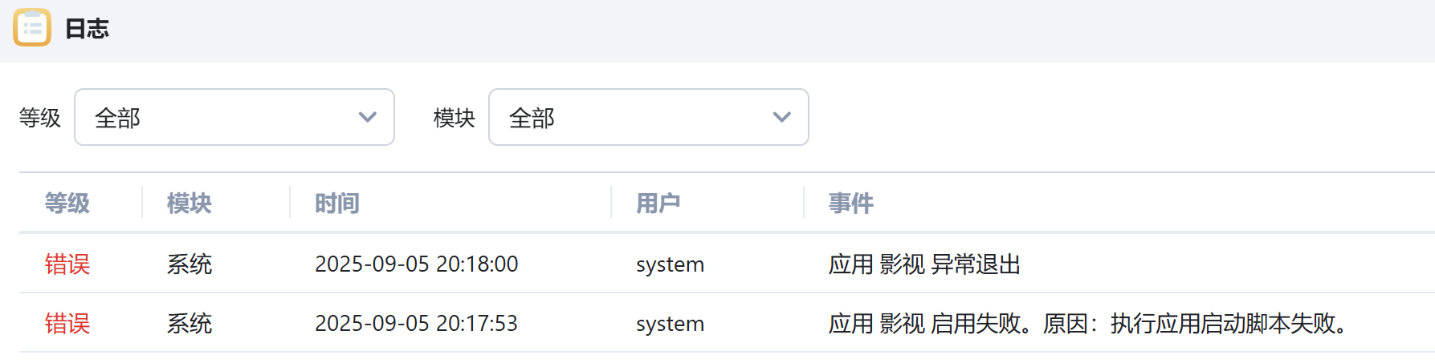1435x363 pixels.
Task: Click the 等级 filter label text
Action: (x=40, y=118)
